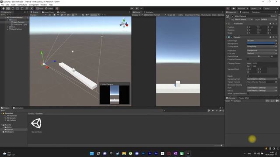This screenshot has height=157, width=280.
Task: Click the scene orientation gizmo
Action: [124, 23]
